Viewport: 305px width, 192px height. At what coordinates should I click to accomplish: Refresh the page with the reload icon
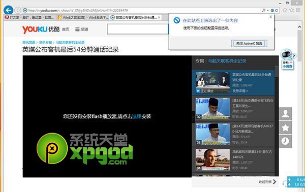(277, 10)
